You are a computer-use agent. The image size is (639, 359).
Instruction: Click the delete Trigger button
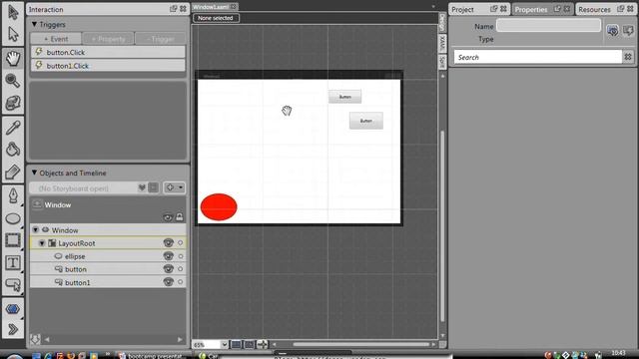pos(160,39)
